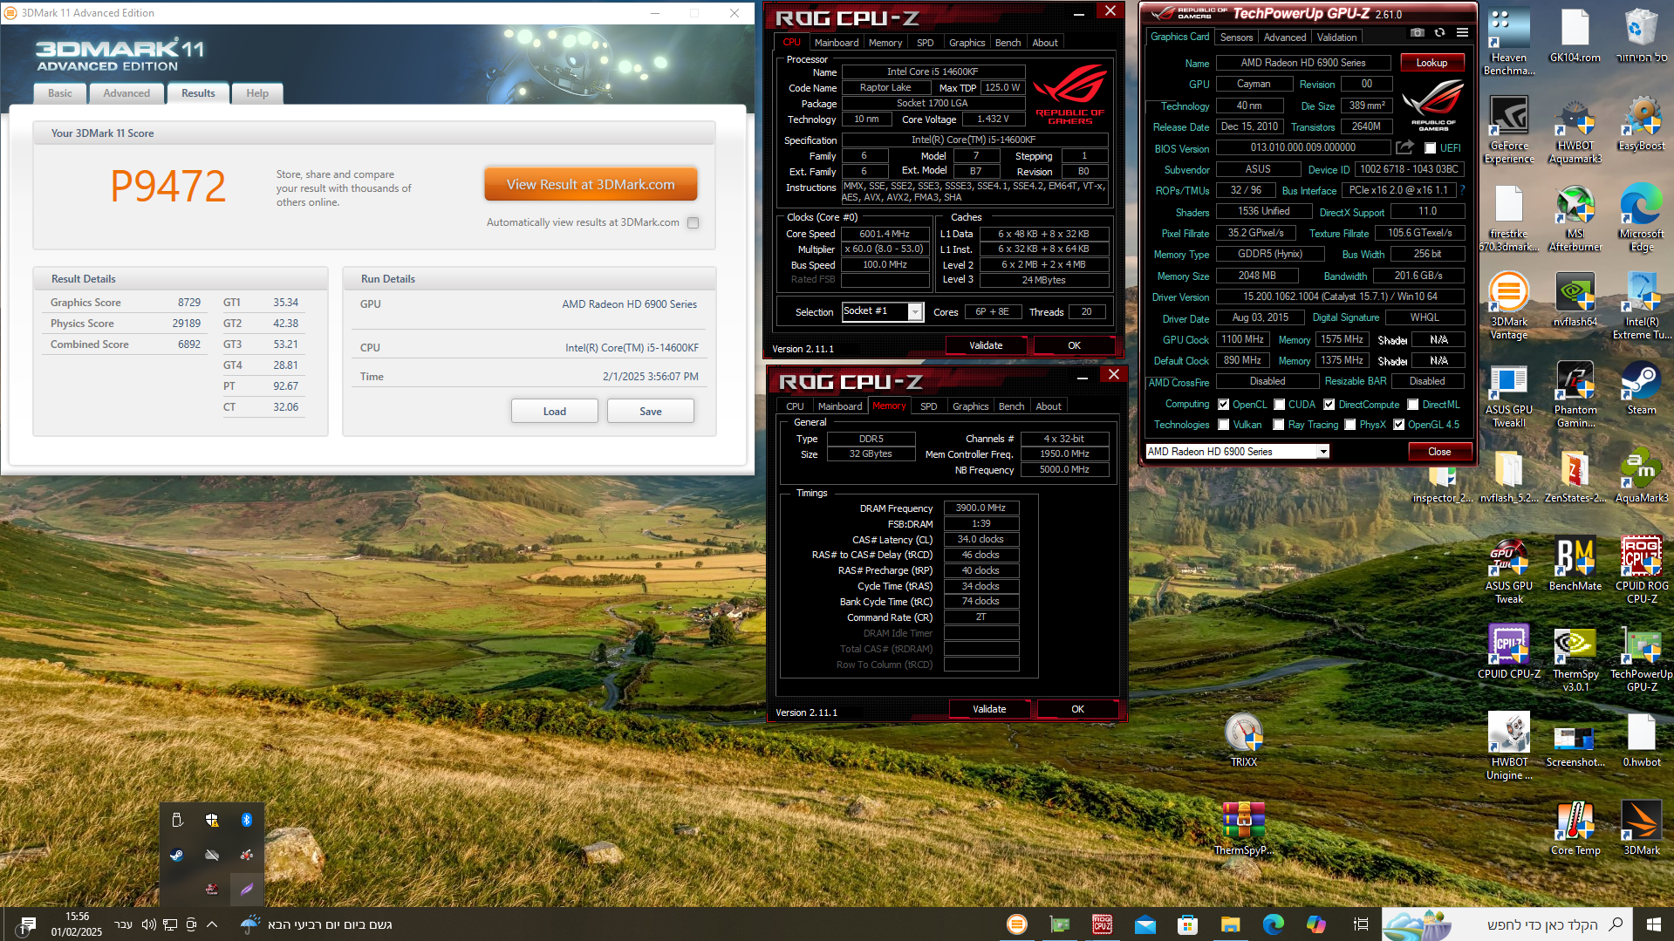
Task: Click Steam icon in tray overflow
Action: pyautogui.click(x=177, y=855)
